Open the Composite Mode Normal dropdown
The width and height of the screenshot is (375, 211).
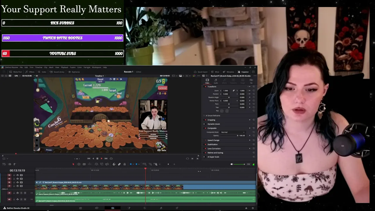point(233,132)
